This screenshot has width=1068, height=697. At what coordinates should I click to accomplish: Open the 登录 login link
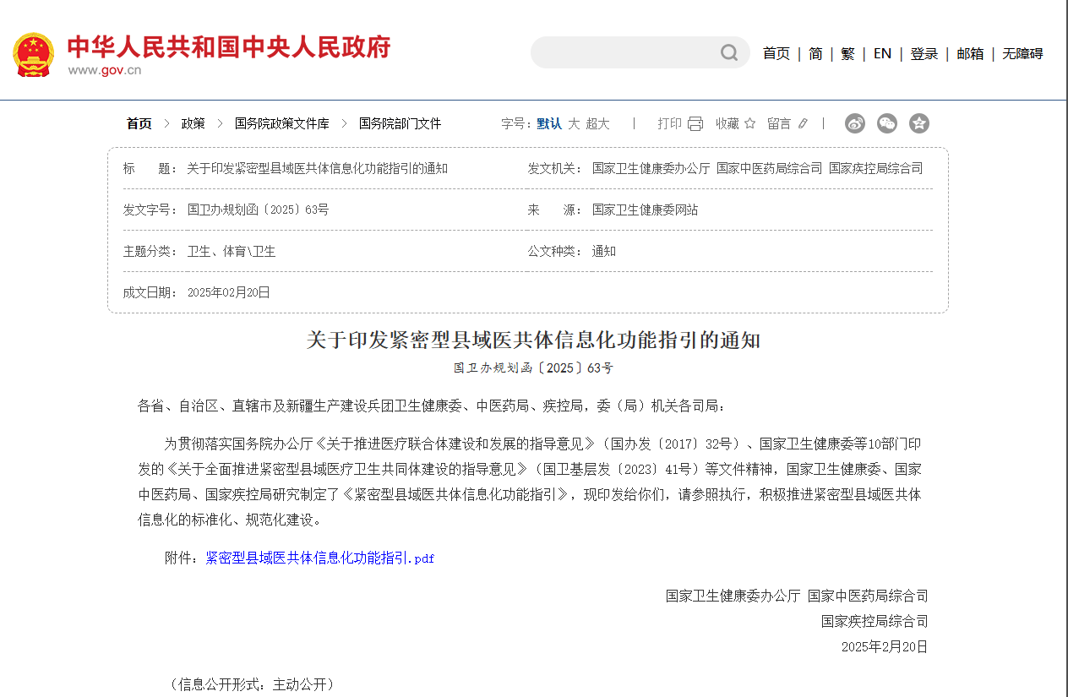point(924,54)
